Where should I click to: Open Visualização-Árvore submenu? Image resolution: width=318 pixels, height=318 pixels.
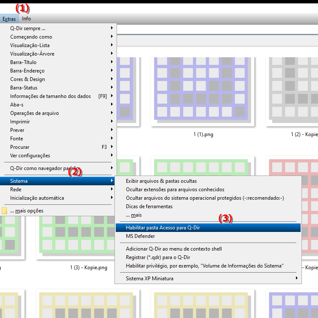coord(58,54)
